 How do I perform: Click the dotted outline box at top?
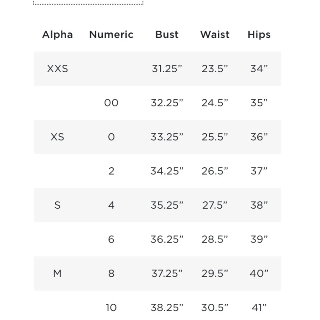coord(88,3)
